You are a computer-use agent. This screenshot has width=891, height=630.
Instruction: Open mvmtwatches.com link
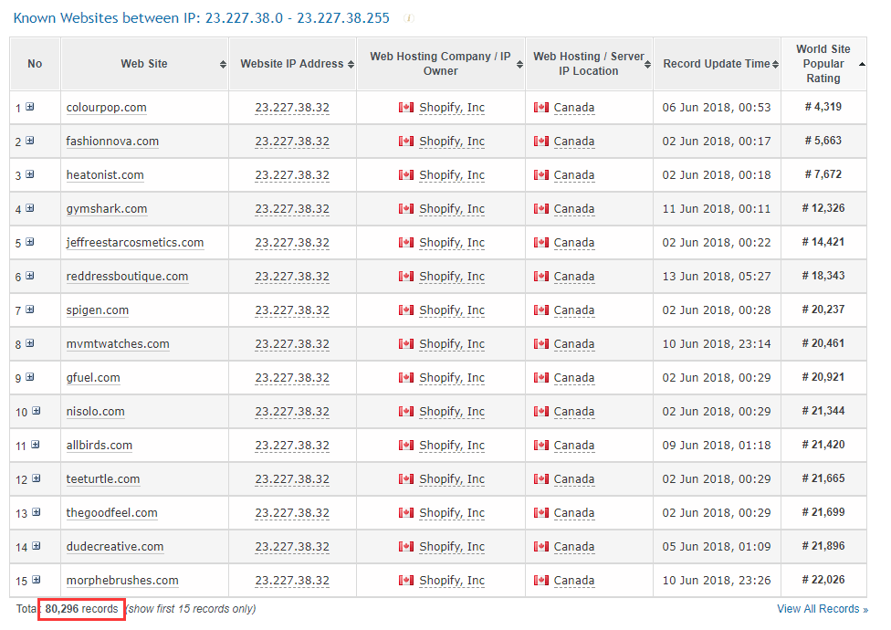[118, 343]
